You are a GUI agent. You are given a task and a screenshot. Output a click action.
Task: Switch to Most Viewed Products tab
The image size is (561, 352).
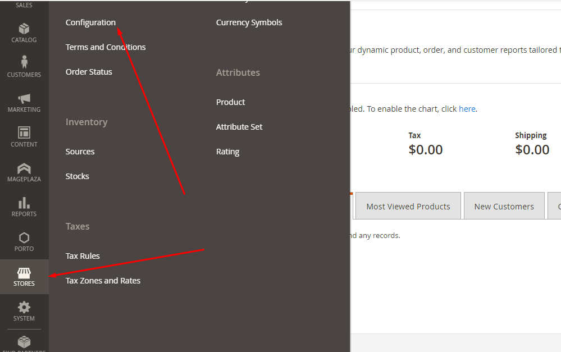click(x=408, y=206)
